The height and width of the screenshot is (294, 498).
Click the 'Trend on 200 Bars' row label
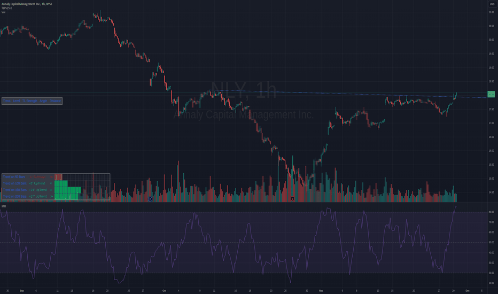click(x=14, y=196)
